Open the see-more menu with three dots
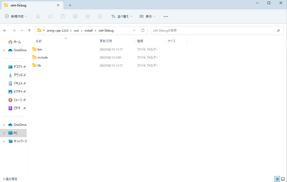Screen dimensions: 287x182 (166, 16)
